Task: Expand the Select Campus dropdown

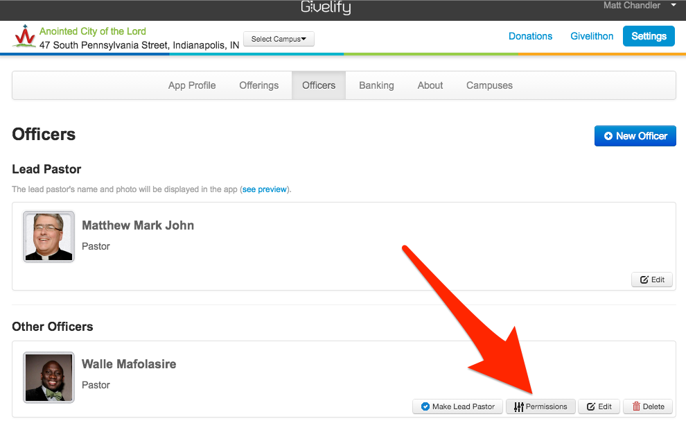Action: pos(279,39)
